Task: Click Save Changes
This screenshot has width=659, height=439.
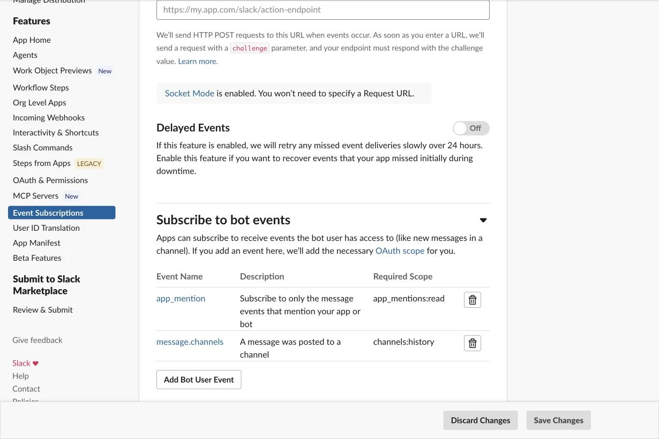Action: coord(558,420)
